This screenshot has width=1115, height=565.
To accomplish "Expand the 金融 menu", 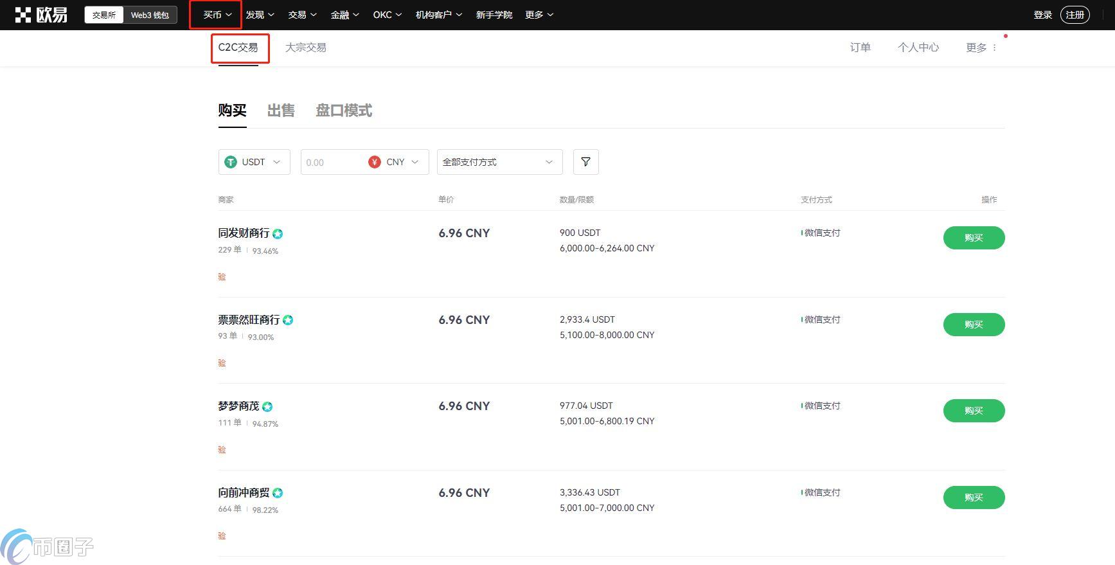I will pos(344,15).
